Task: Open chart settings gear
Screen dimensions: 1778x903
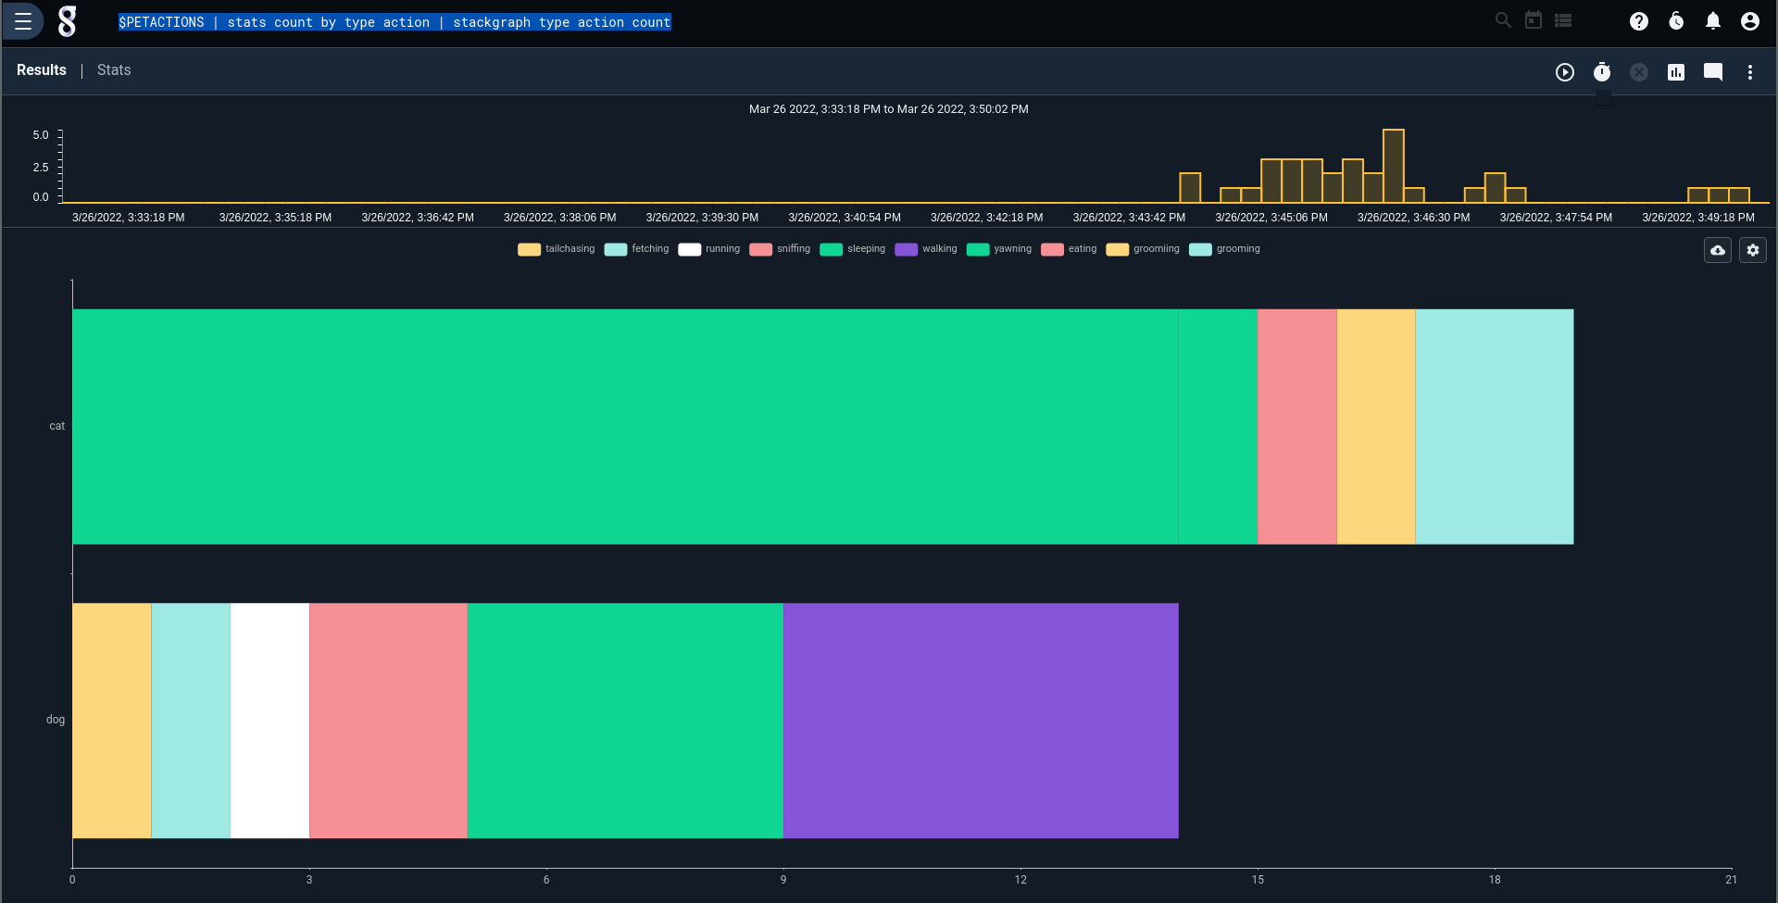Action: click(1752, 250)
